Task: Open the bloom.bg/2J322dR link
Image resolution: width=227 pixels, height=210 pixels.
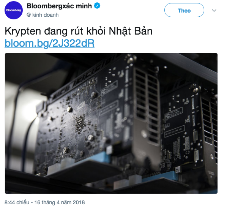Action: (49, 43)
